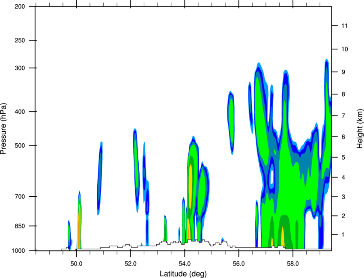Click the 8 km height label
This screenshot has width=364, height=278.
[343, 95]
